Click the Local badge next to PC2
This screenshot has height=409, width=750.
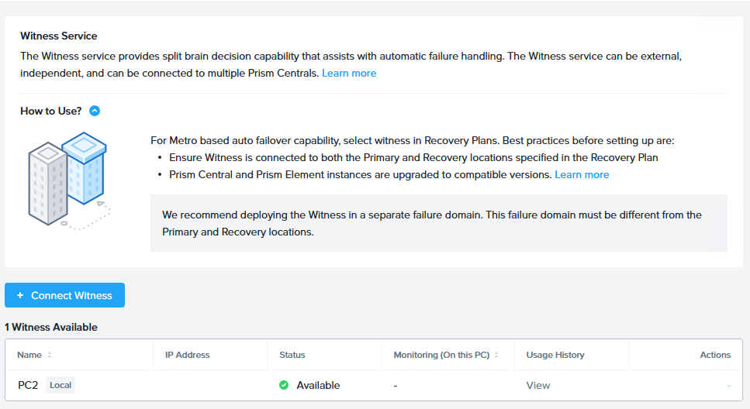(x=60, y=385)
